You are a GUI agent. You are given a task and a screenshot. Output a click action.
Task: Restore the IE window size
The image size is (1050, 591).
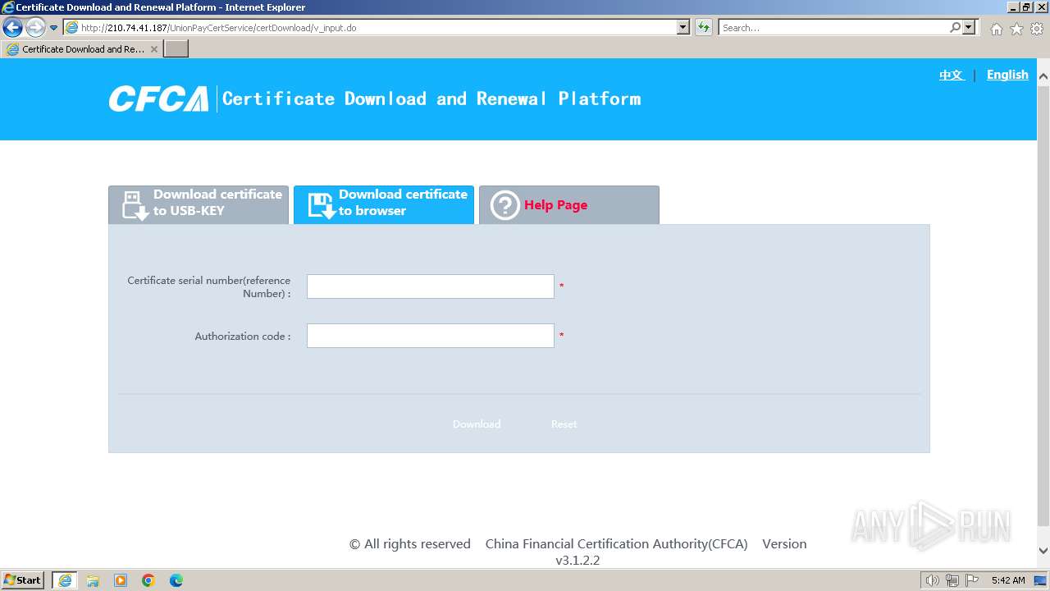1026,7
